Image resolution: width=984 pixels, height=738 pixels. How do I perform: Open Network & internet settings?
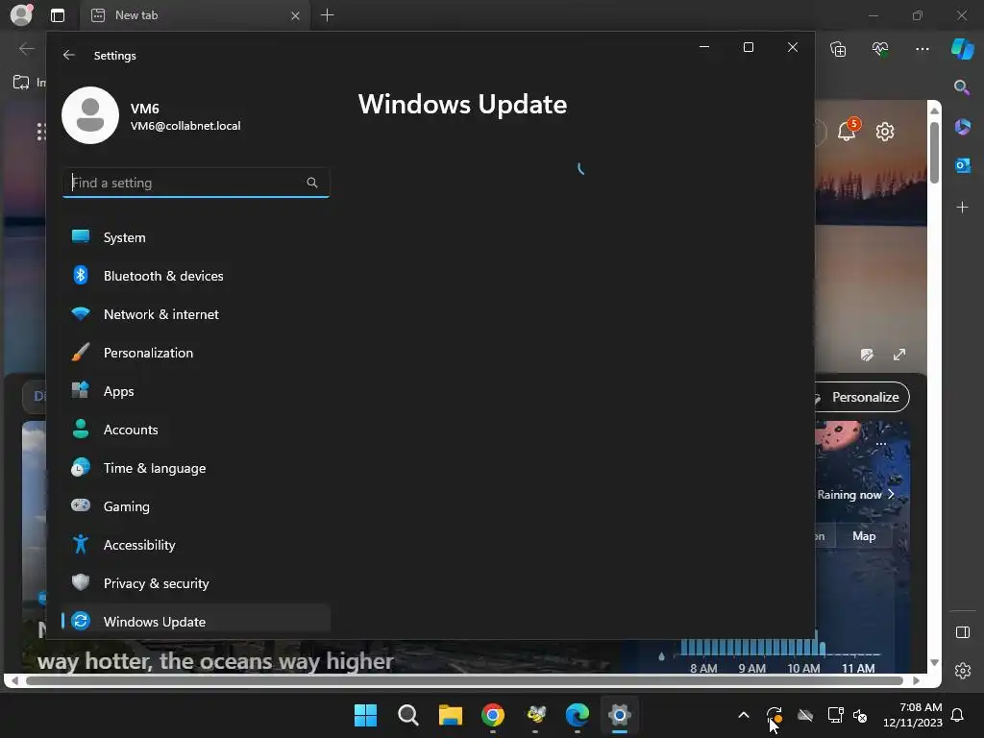tap(196, 314)
